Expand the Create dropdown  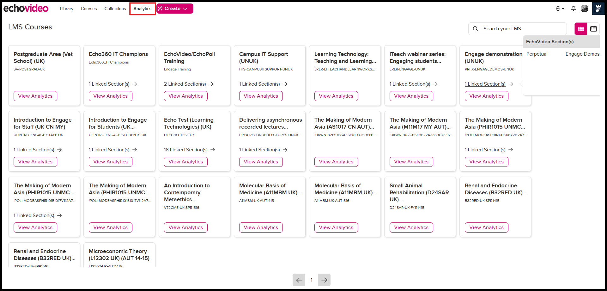click(175, 9)
